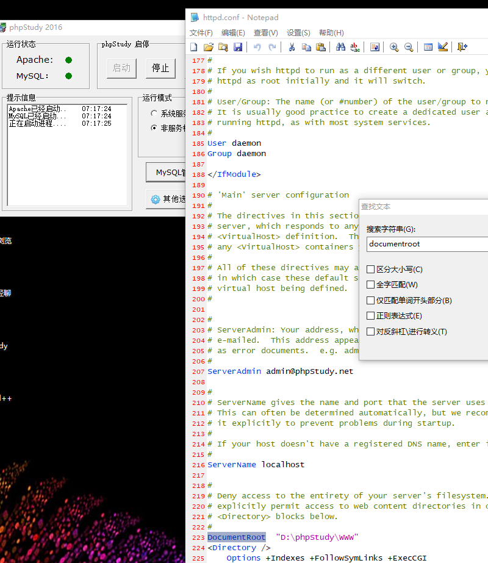Click the customize scheme pencil-ruler icon
This screenshot has width=488, height=563.
tap(443, 47)
